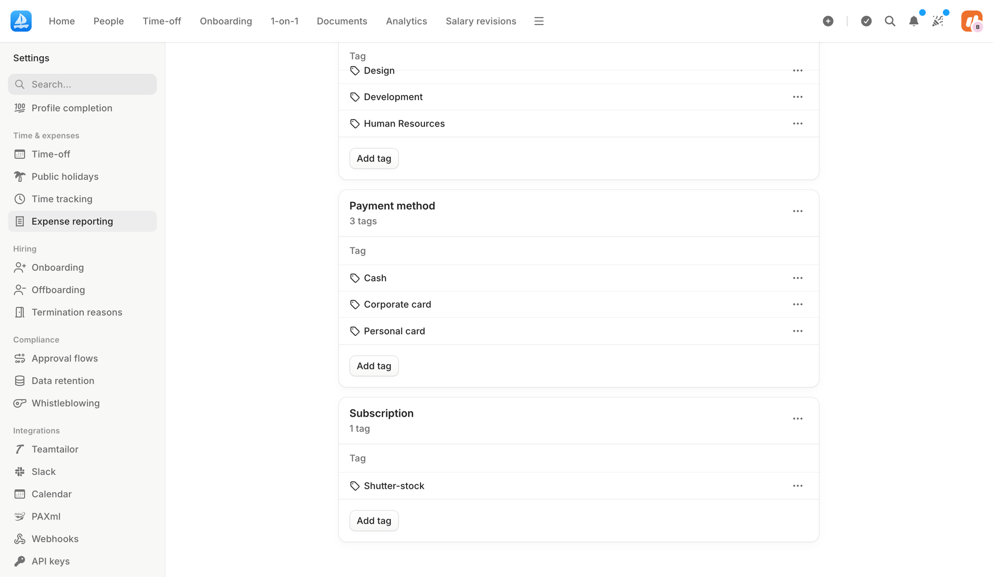Open the Analytics page

(406, 21)
